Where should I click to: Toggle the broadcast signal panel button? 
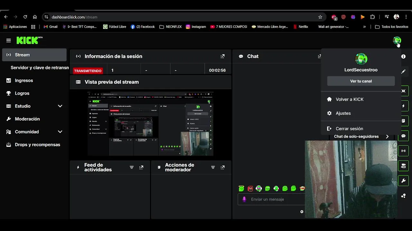(403, 151)
